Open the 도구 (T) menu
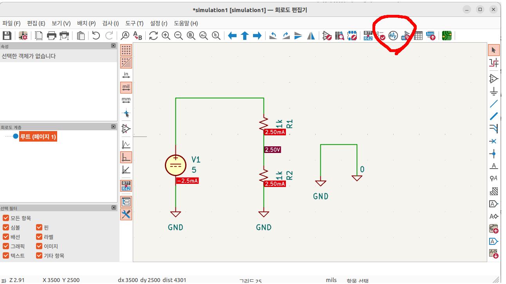 point(134,23)
